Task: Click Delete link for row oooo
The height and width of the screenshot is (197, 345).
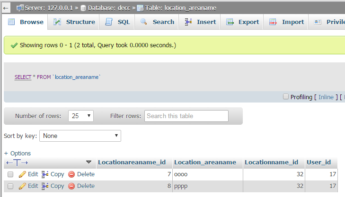Action: tap(86, 174)
